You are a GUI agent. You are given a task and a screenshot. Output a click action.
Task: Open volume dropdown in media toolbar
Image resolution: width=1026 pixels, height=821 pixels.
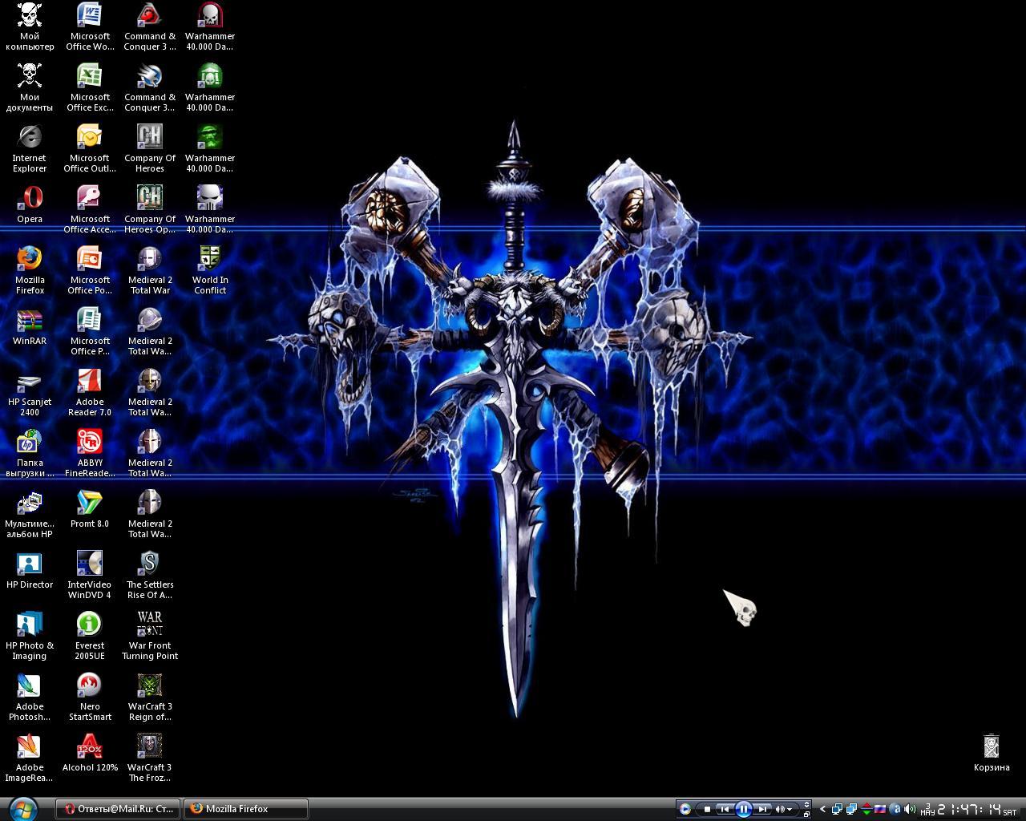click(x=790, y=810)
